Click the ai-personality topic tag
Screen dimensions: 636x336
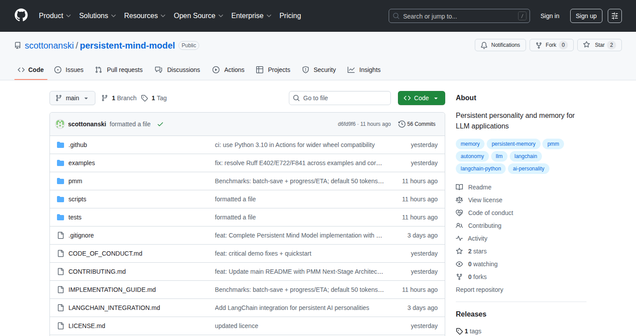click(x=529, y=169)
